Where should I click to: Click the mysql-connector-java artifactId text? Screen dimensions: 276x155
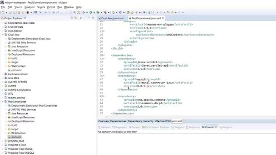tap(157, 83)
